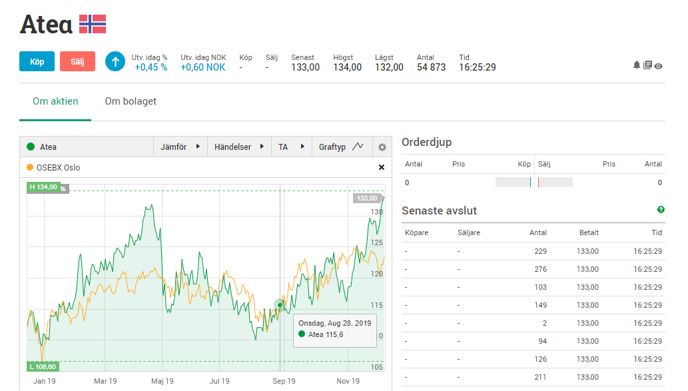Screen dimensions: 688x391
Task: Click the green Atea series dot
Action: [31, 147]
